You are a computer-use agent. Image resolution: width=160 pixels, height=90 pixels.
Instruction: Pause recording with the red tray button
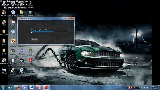click(129, 88)
